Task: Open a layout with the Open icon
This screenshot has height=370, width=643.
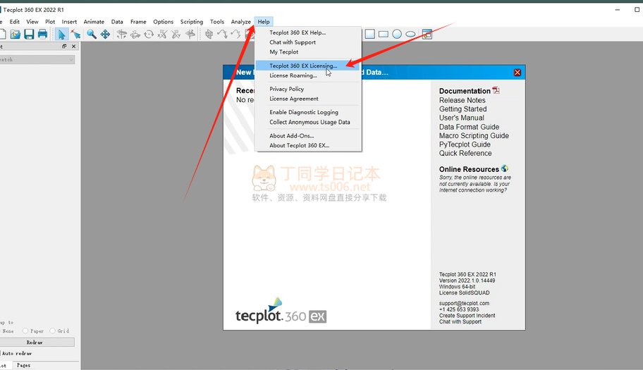Action: (16, 34)
